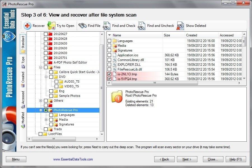Check the Application.ico checkbox
Image resolution: width=252 pixels, height=168 pixels.
pos(109,55)
